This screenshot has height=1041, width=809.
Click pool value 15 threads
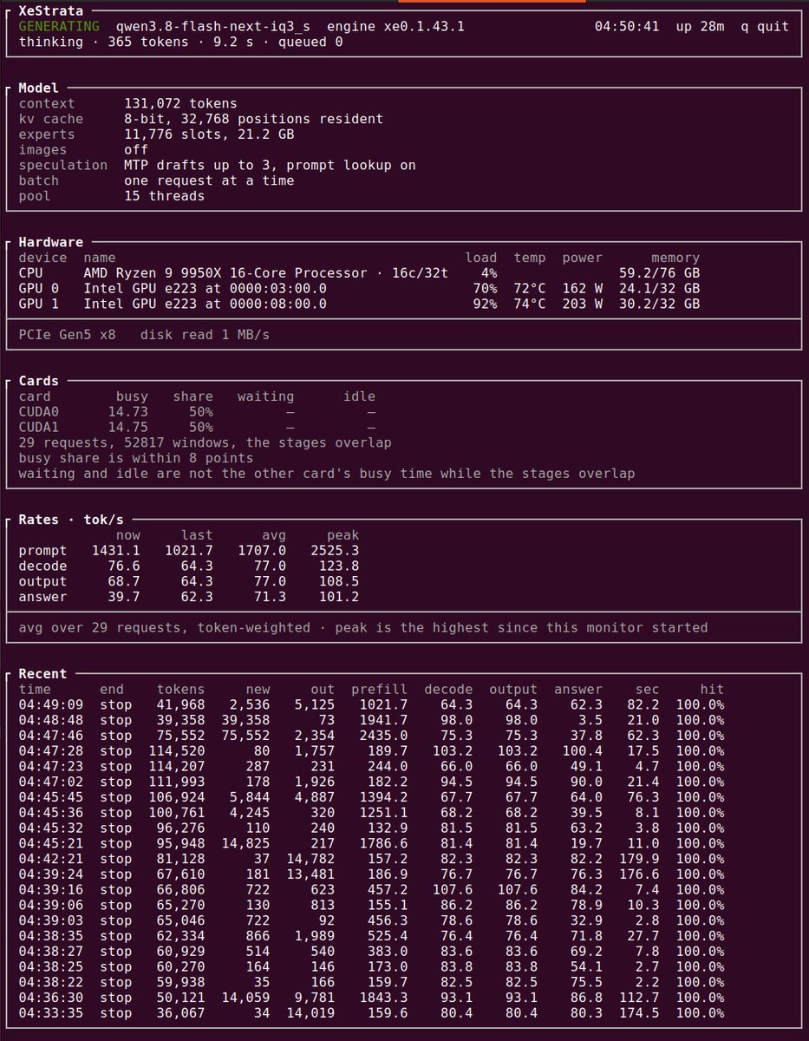[x=165, y=196]
